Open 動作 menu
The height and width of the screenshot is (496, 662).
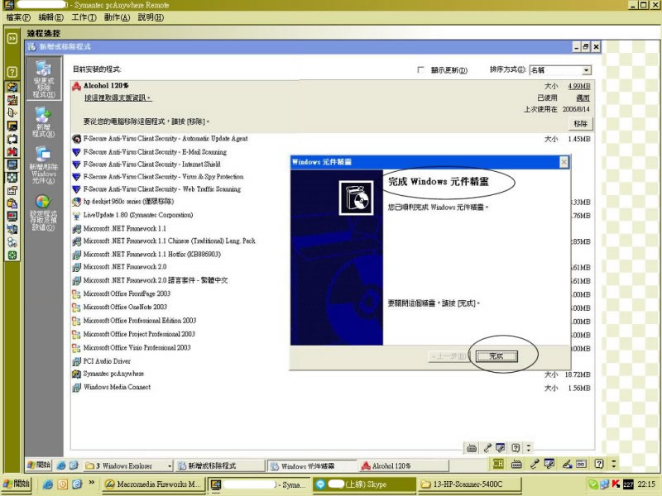[117, 17]
